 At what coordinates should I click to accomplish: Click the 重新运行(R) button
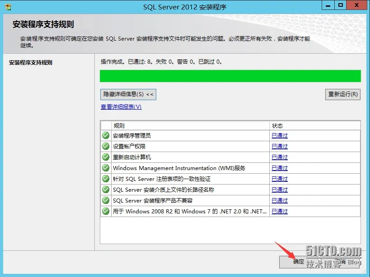pyautogui.click(x=342, y=94)
